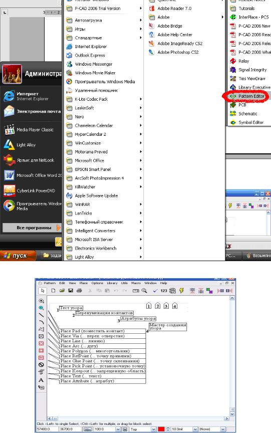Select the Place Pad tool

[x=42, y=301]
